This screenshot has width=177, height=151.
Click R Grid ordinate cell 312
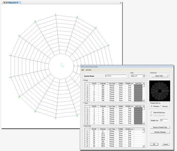tap(103, 88)
